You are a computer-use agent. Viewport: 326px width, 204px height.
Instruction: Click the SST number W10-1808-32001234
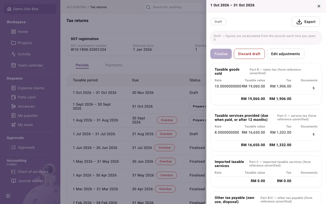(x=88, y=49)
